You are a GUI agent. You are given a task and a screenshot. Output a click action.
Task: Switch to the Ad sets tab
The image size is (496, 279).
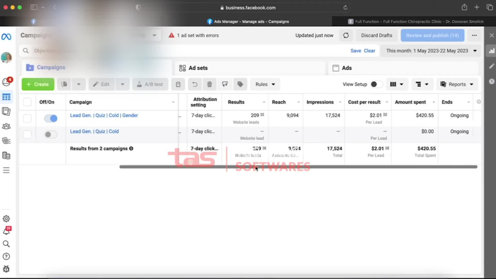pyautogui.click(x=250, y=68)
